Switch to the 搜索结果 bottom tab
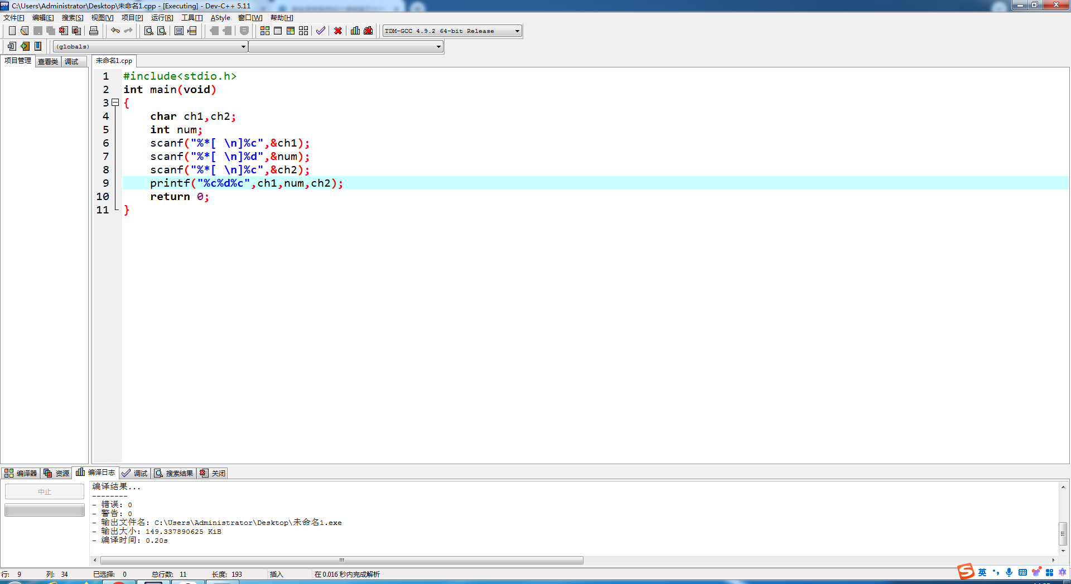The width and height of the screenshot is (1071, 584). point(173,473)
